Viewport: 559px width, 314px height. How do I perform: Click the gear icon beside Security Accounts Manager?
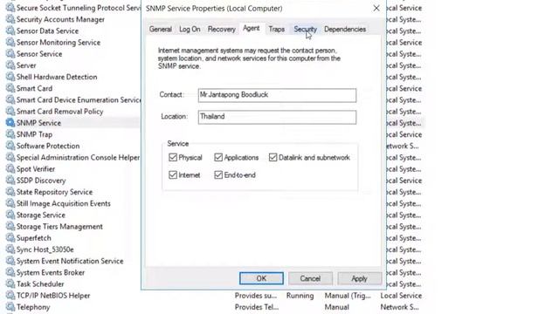[10, 19]
